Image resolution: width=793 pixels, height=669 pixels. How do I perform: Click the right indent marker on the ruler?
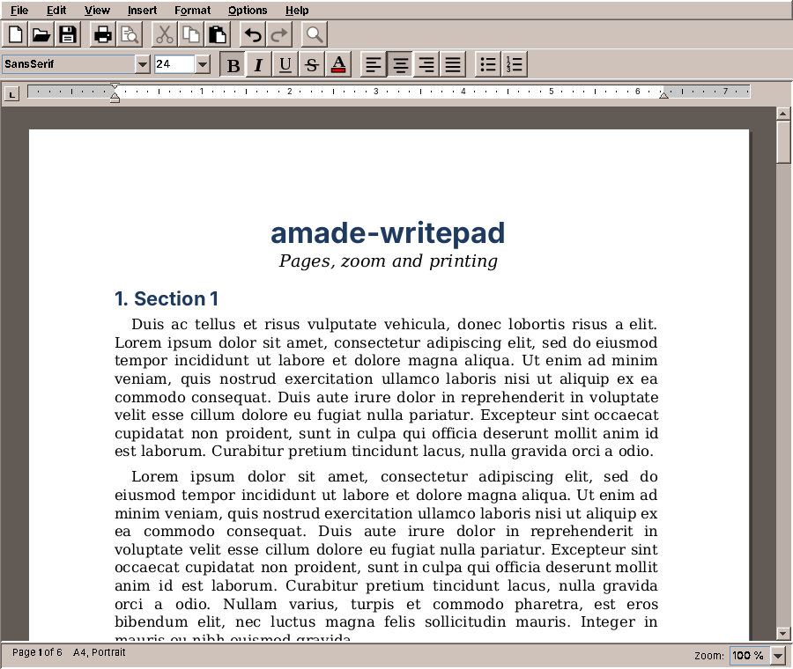(663, 94)
